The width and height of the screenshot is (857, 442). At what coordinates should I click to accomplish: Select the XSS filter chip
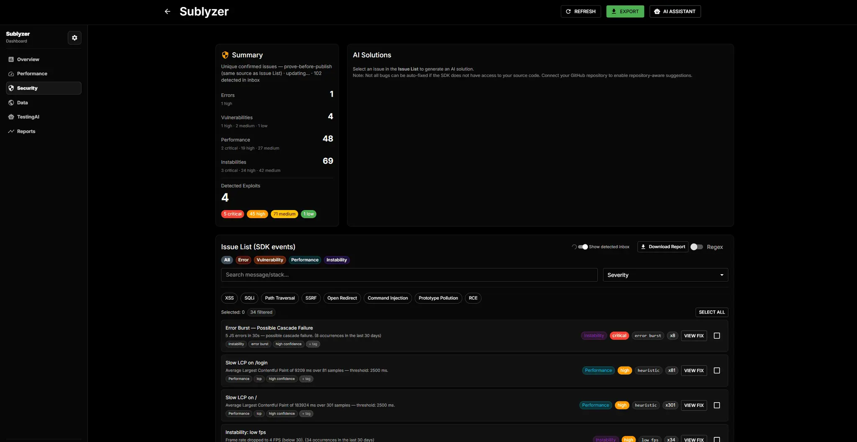(229, 298)
